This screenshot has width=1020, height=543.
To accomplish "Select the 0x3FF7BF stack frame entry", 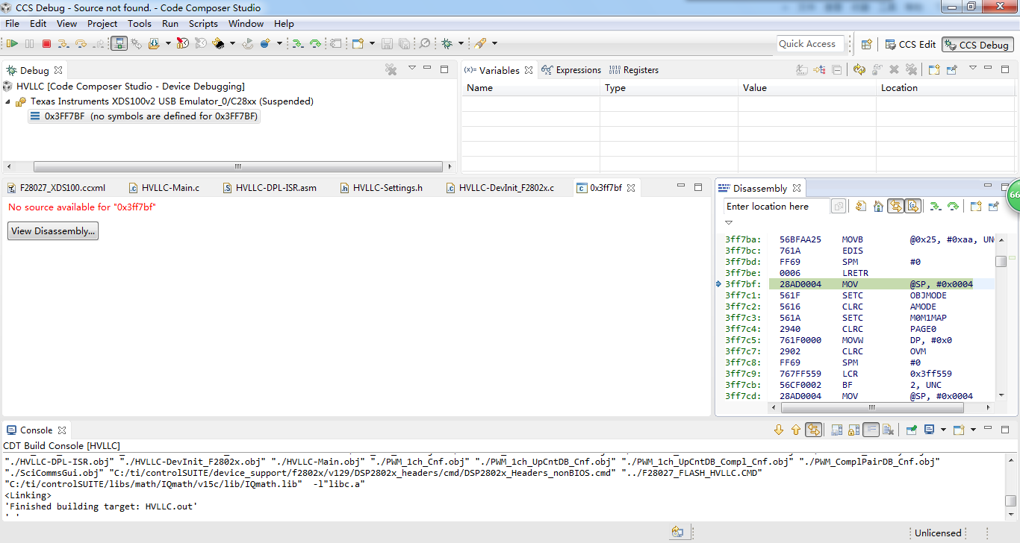I will coord(144,116).
